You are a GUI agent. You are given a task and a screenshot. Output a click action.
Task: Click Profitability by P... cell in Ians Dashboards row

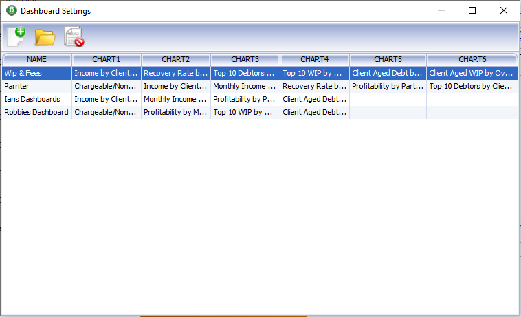245,99
